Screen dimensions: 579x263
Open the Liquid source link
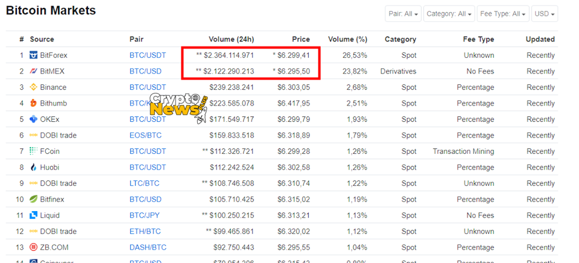[49, 215]
